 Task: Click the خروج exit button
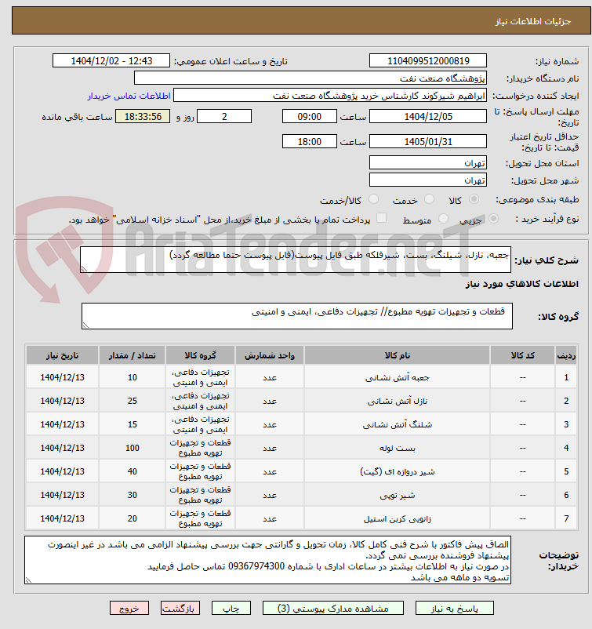click(x=129, y=608)
